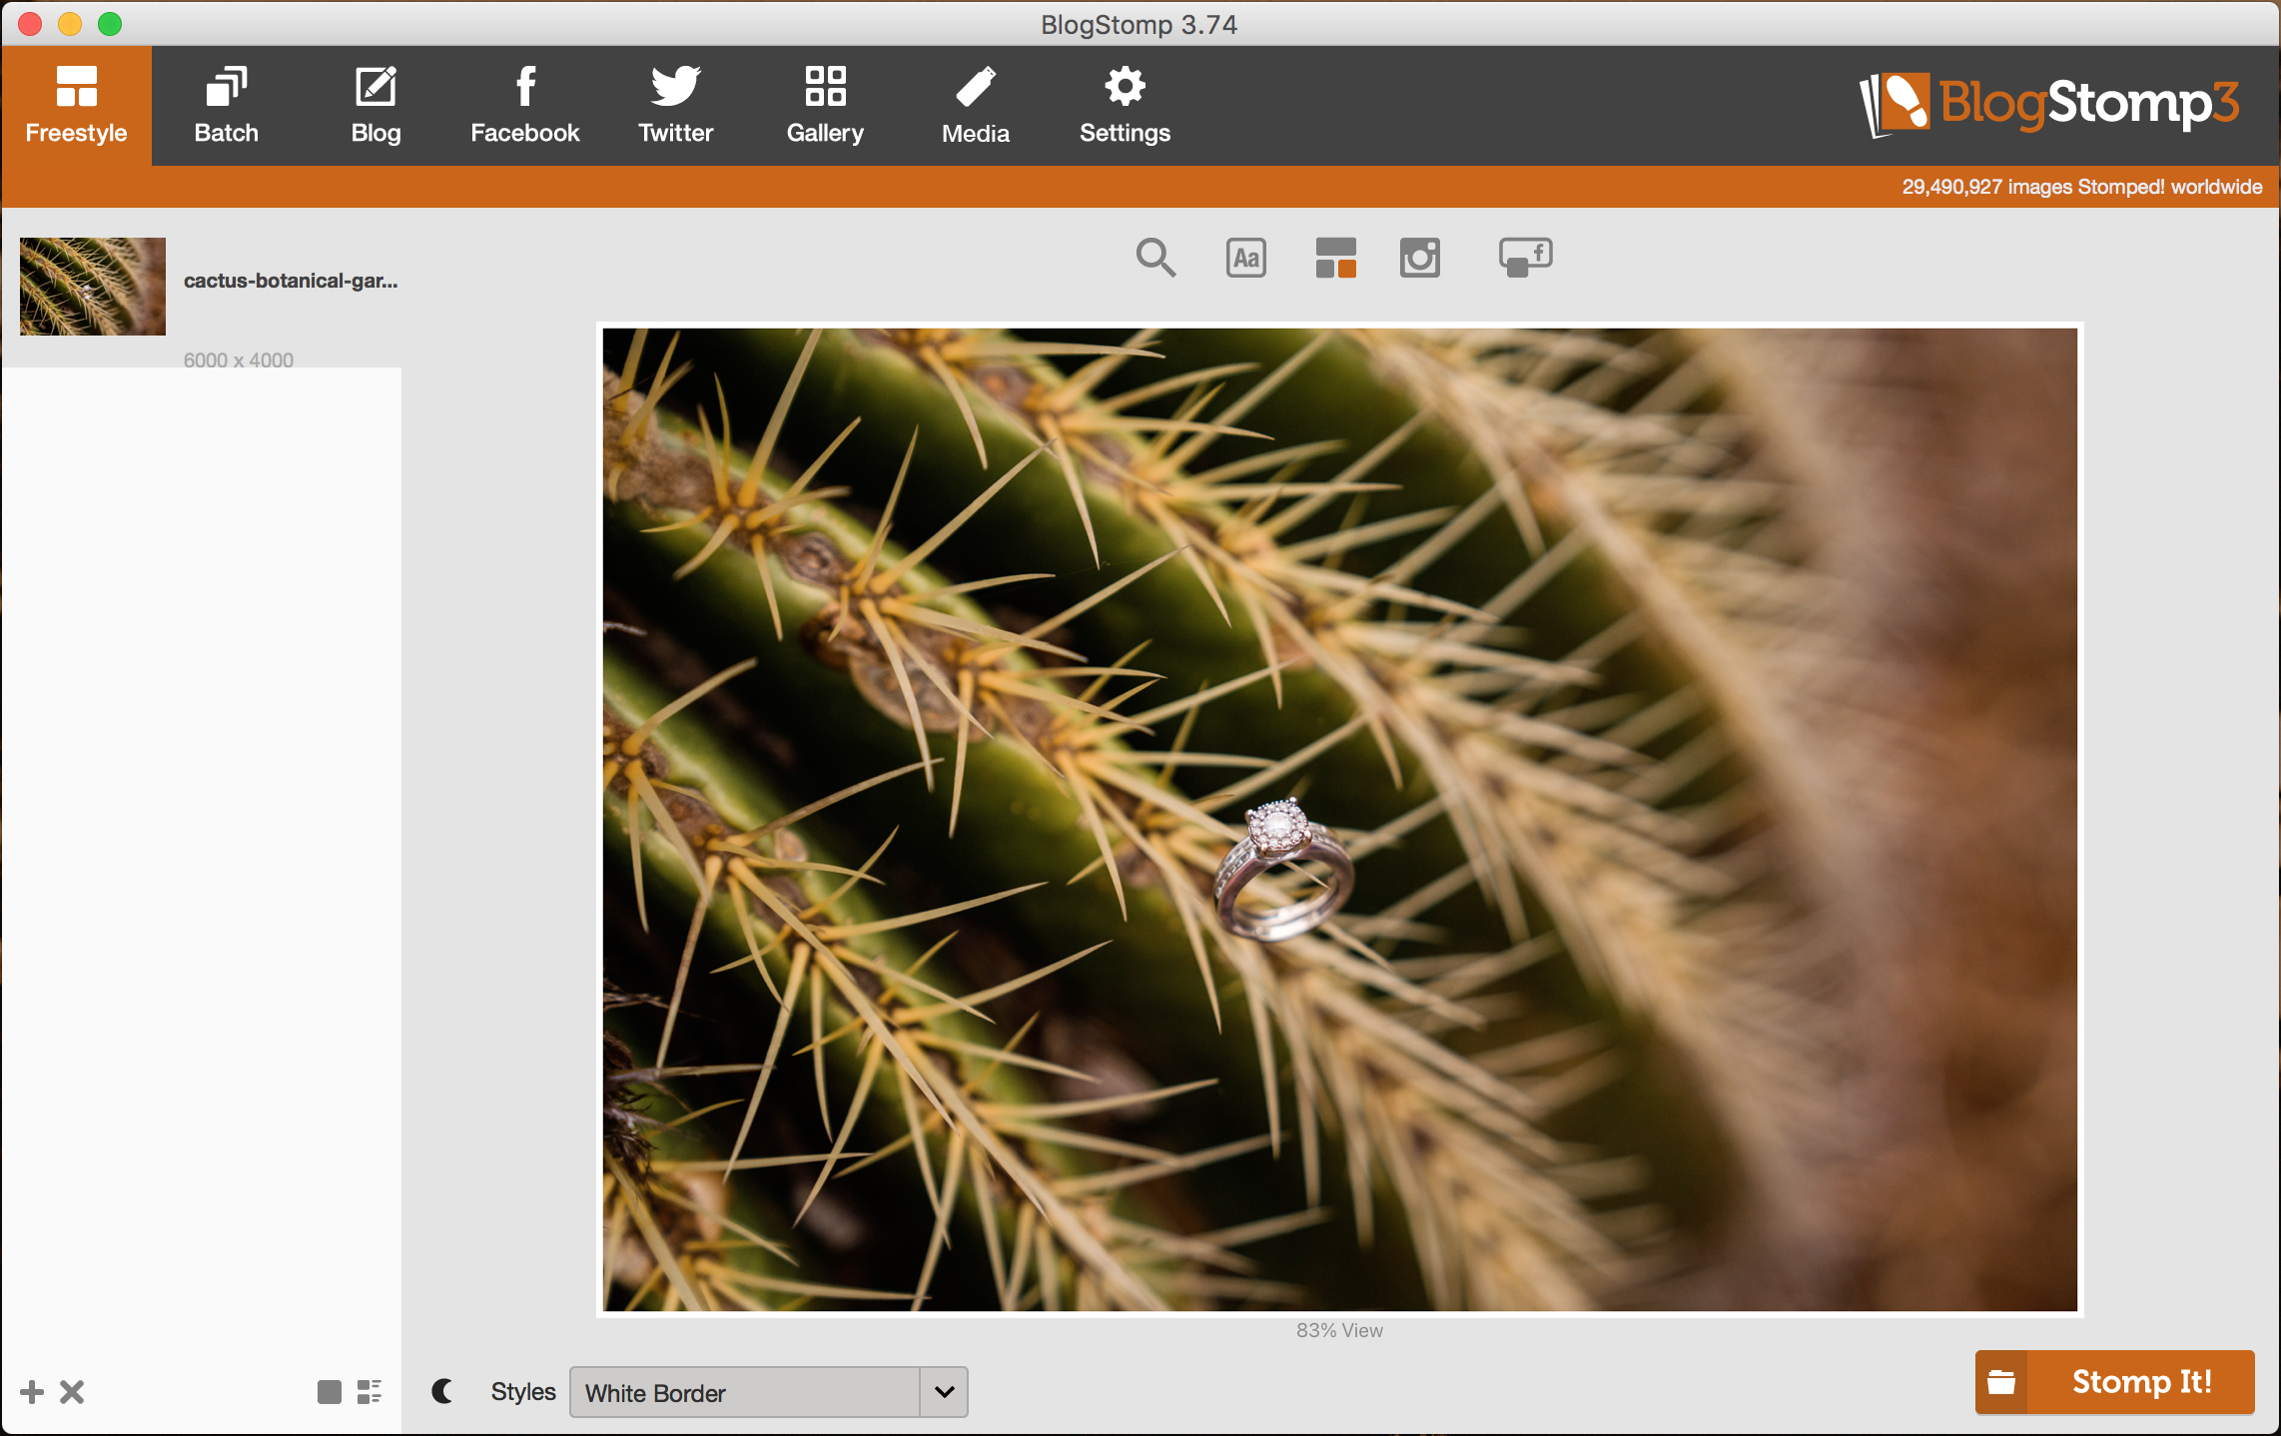Open the Aa text tool

[x=1245, y=258]
